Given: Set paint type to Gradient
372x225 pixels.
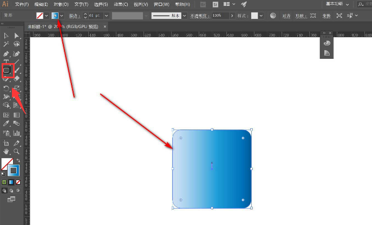Looking at the screenshot, I should 11,182.
